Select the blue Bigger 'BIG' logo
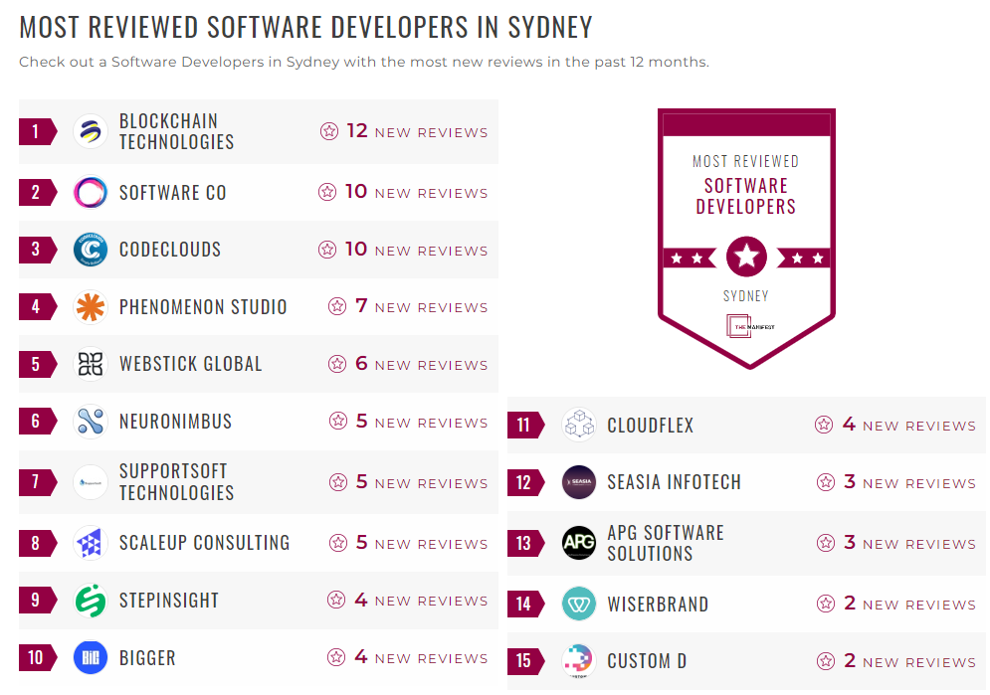The height and width of the screenshot is (695, 990). click(90, 658)
